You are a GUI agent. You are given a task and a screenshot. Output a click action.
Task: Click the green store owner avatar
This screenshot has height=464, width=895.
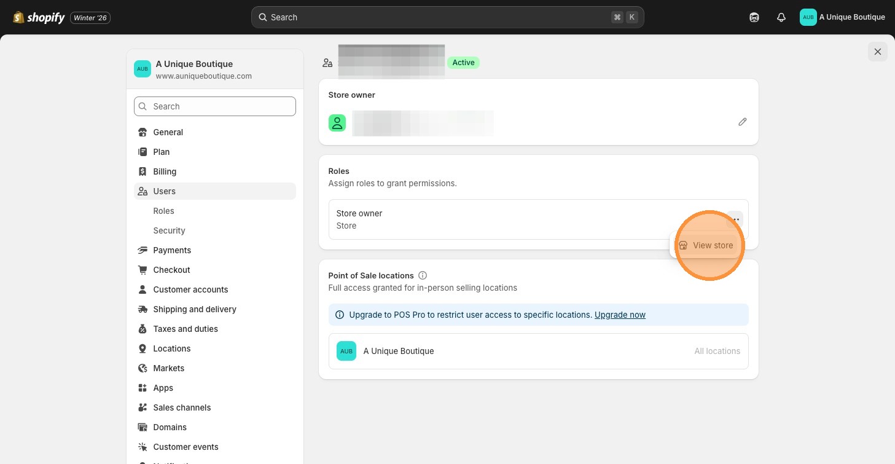point(337,123)
